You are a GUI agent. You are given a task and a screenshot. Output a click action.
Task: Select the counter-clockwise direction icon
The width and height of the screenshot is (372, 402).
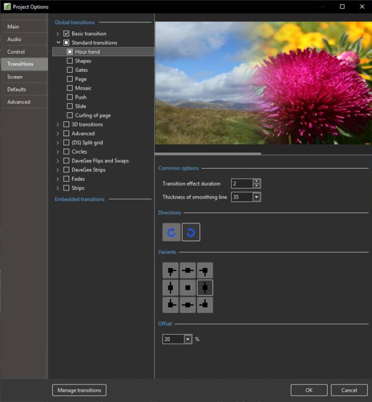pyautogui.click(x=191, y=232)
